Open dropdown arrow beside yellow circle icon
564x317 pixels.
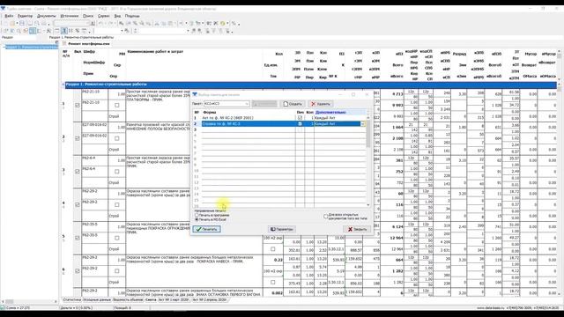pyautogui.click(x=227, y=24)
